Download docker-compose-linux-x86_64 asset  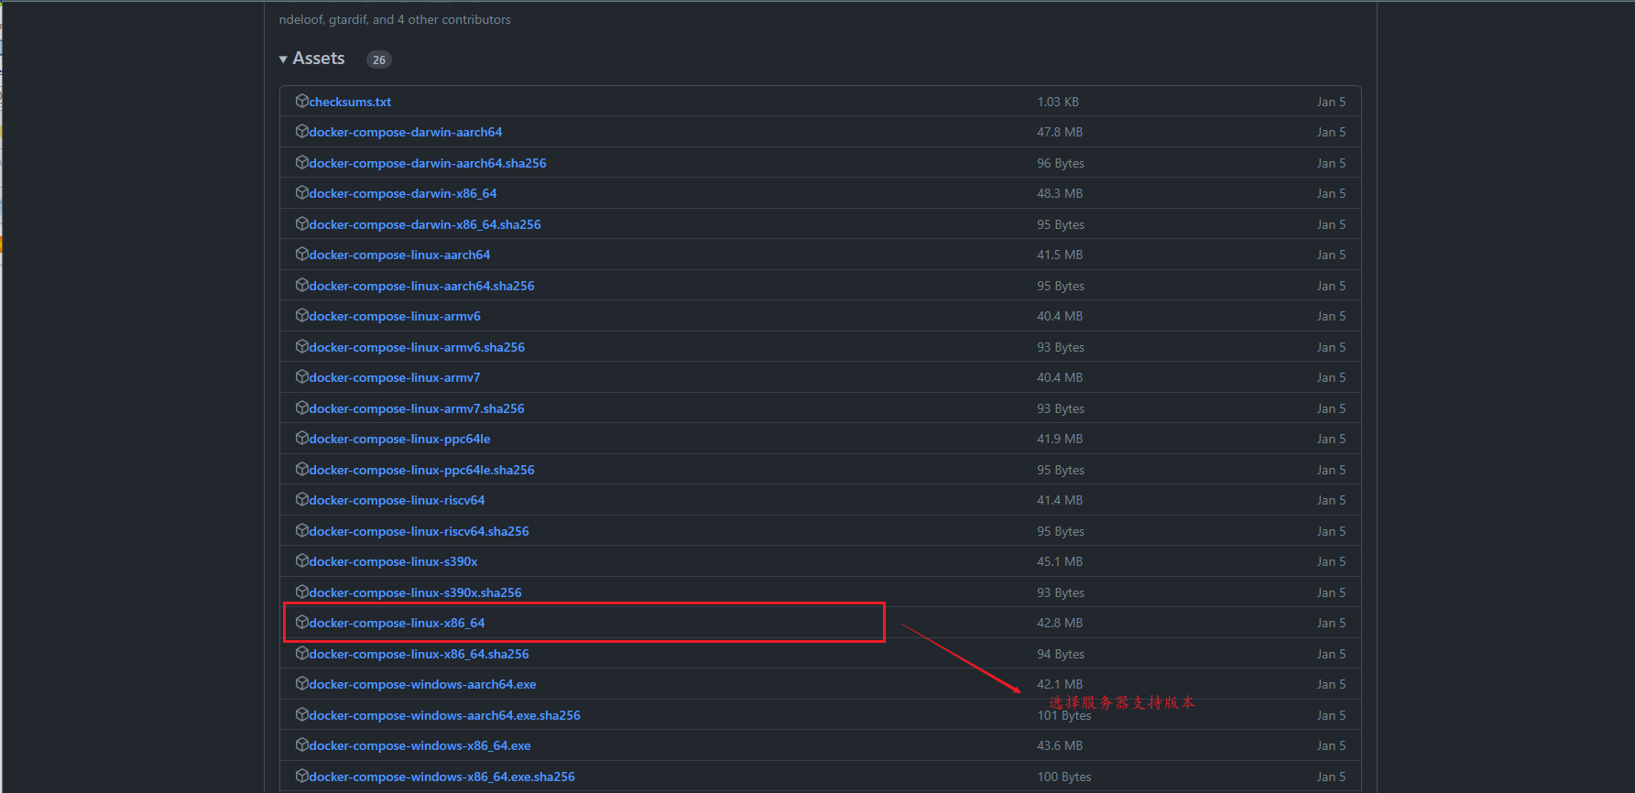click(397, 623)
